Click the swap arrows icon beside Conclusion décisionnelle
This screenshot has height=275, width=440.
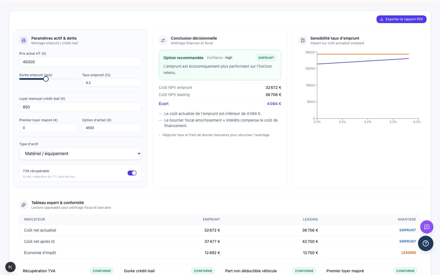pos(163,40)
